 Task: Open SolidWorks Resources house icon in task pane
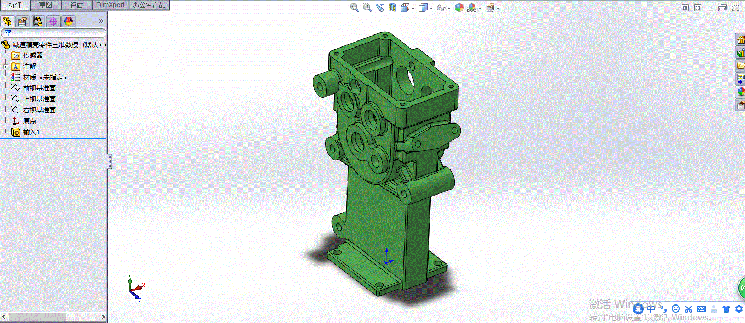[x=741, y=39]
